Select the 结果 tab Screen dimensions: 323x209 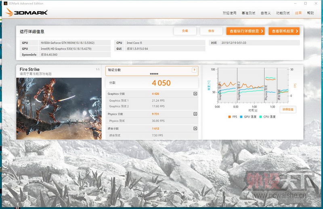[x=298, y=13]
